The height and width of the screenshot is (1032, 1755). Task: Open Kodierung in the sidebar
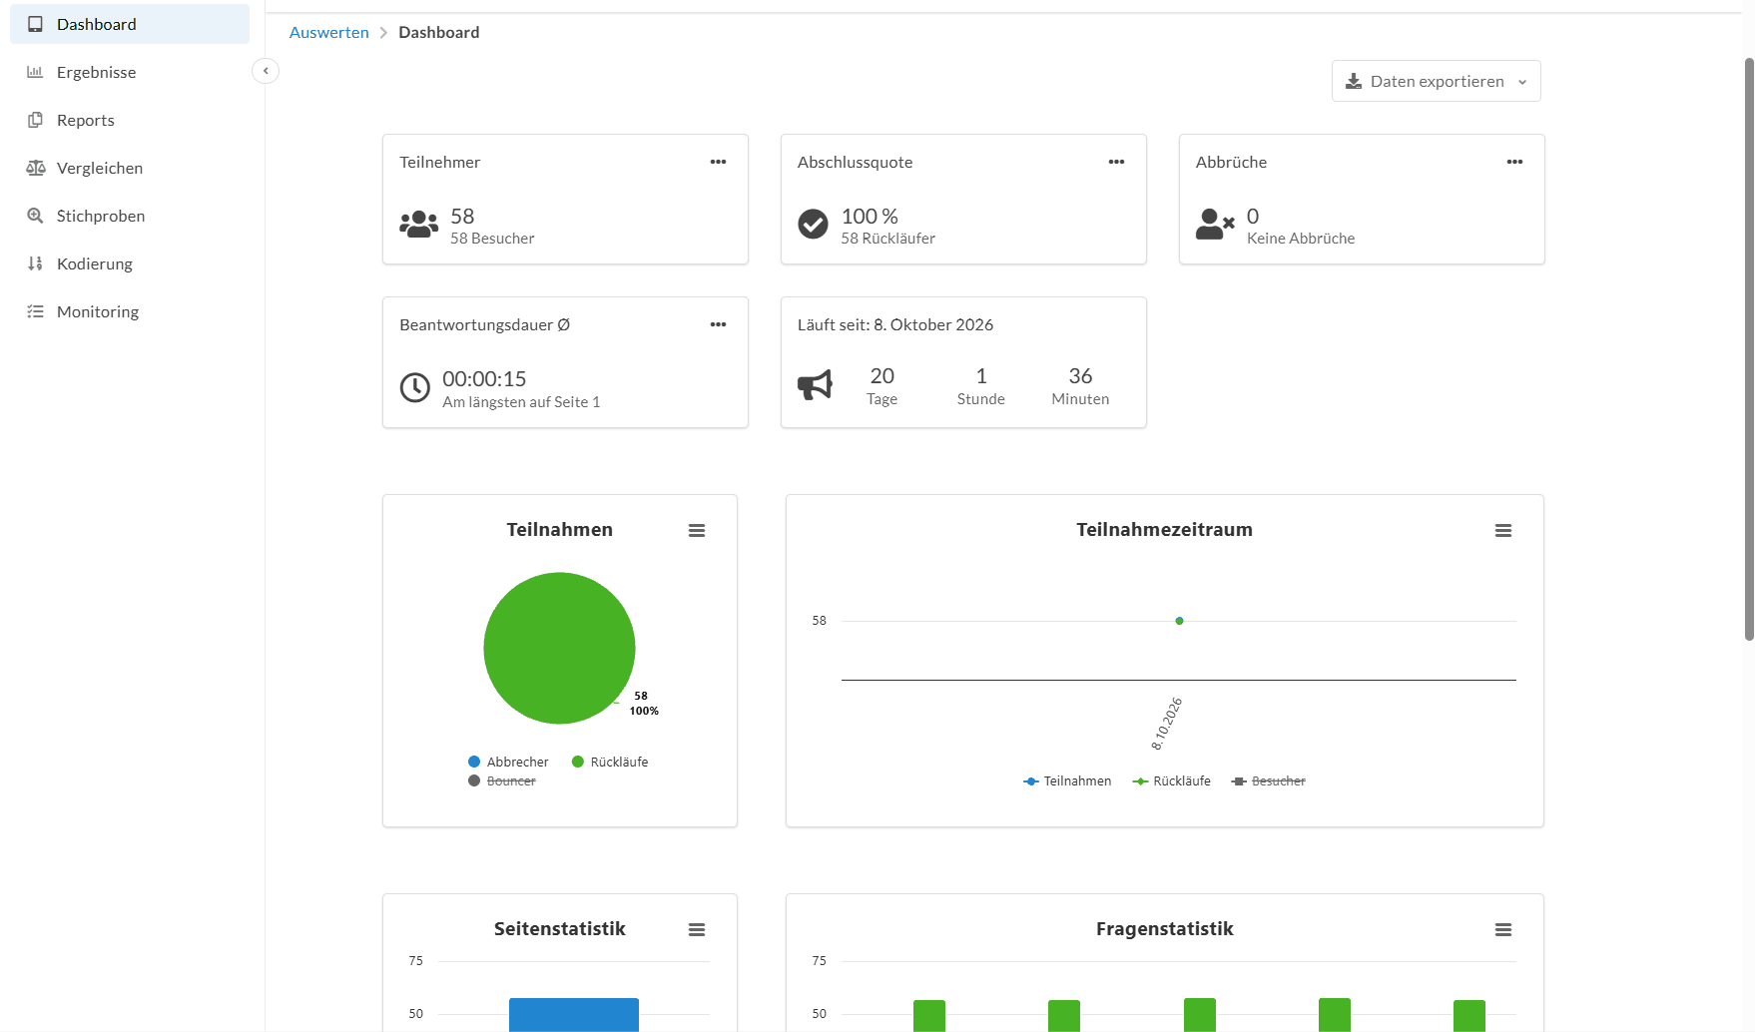(130, 263)
